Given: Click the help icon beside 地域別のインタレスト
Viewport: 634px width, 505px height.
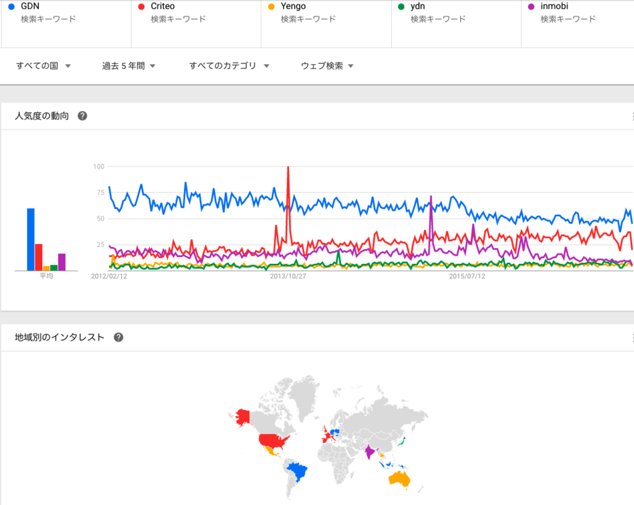Looking at the screenshot, I should click(x=118, y=338).
